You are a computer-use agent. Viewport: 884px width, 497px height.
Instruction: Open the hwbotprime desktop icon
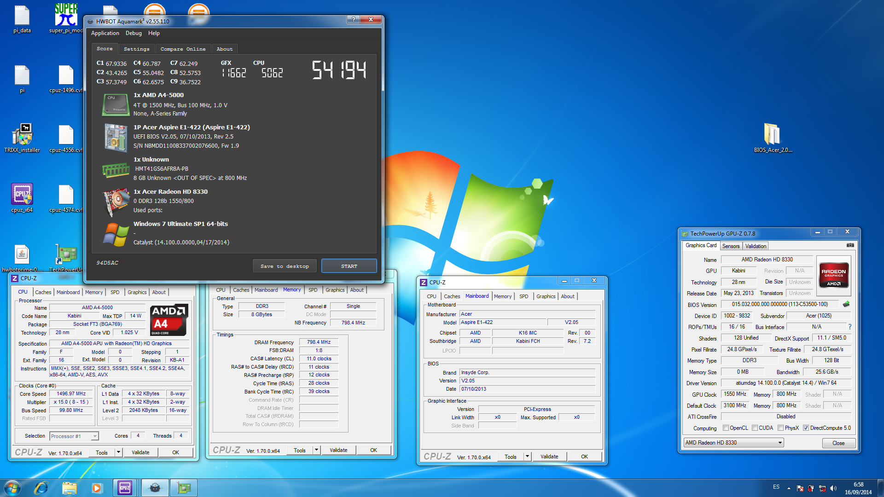(22, 258)
